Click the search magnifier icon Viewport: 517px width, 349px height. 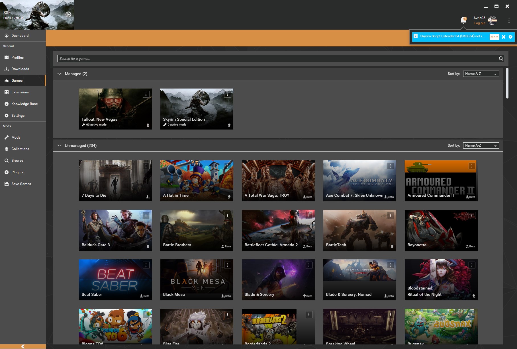coord(501,59)
